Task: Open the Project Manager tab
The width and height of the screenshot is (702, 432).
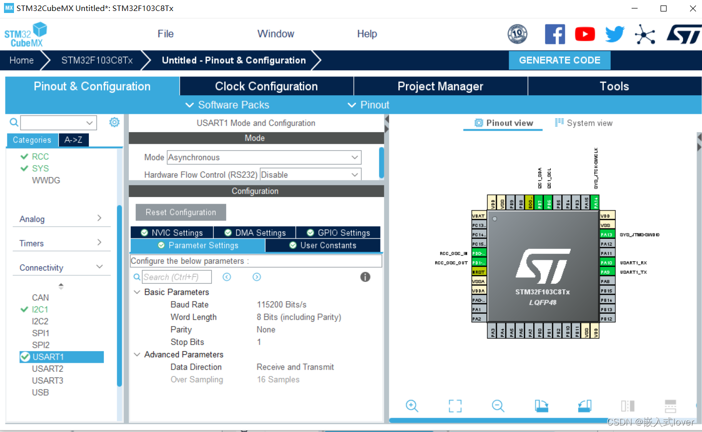Action: [440, 86]
